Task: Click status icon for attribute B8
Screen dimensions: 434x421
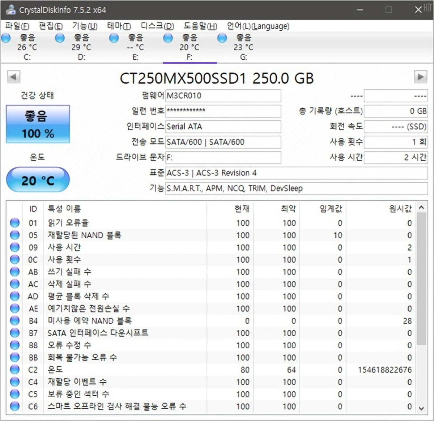Action: pyautogui.click(x=15, y=345)
